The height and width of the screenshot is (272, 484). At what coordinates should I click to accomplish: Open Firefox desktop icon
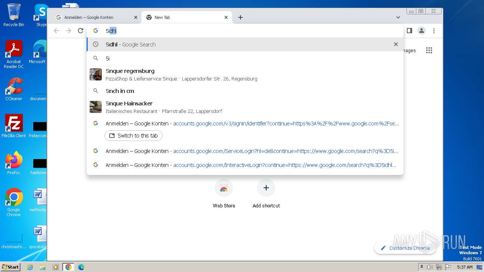point(14,163)
